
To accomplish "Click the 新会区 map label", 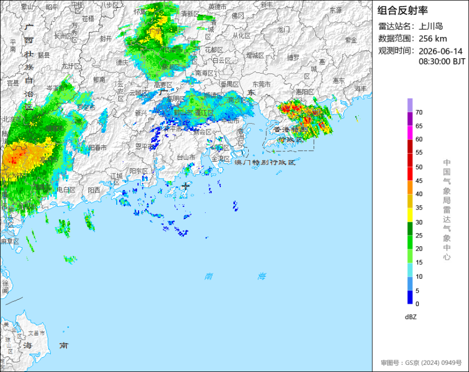I will (x=202, y=132).
